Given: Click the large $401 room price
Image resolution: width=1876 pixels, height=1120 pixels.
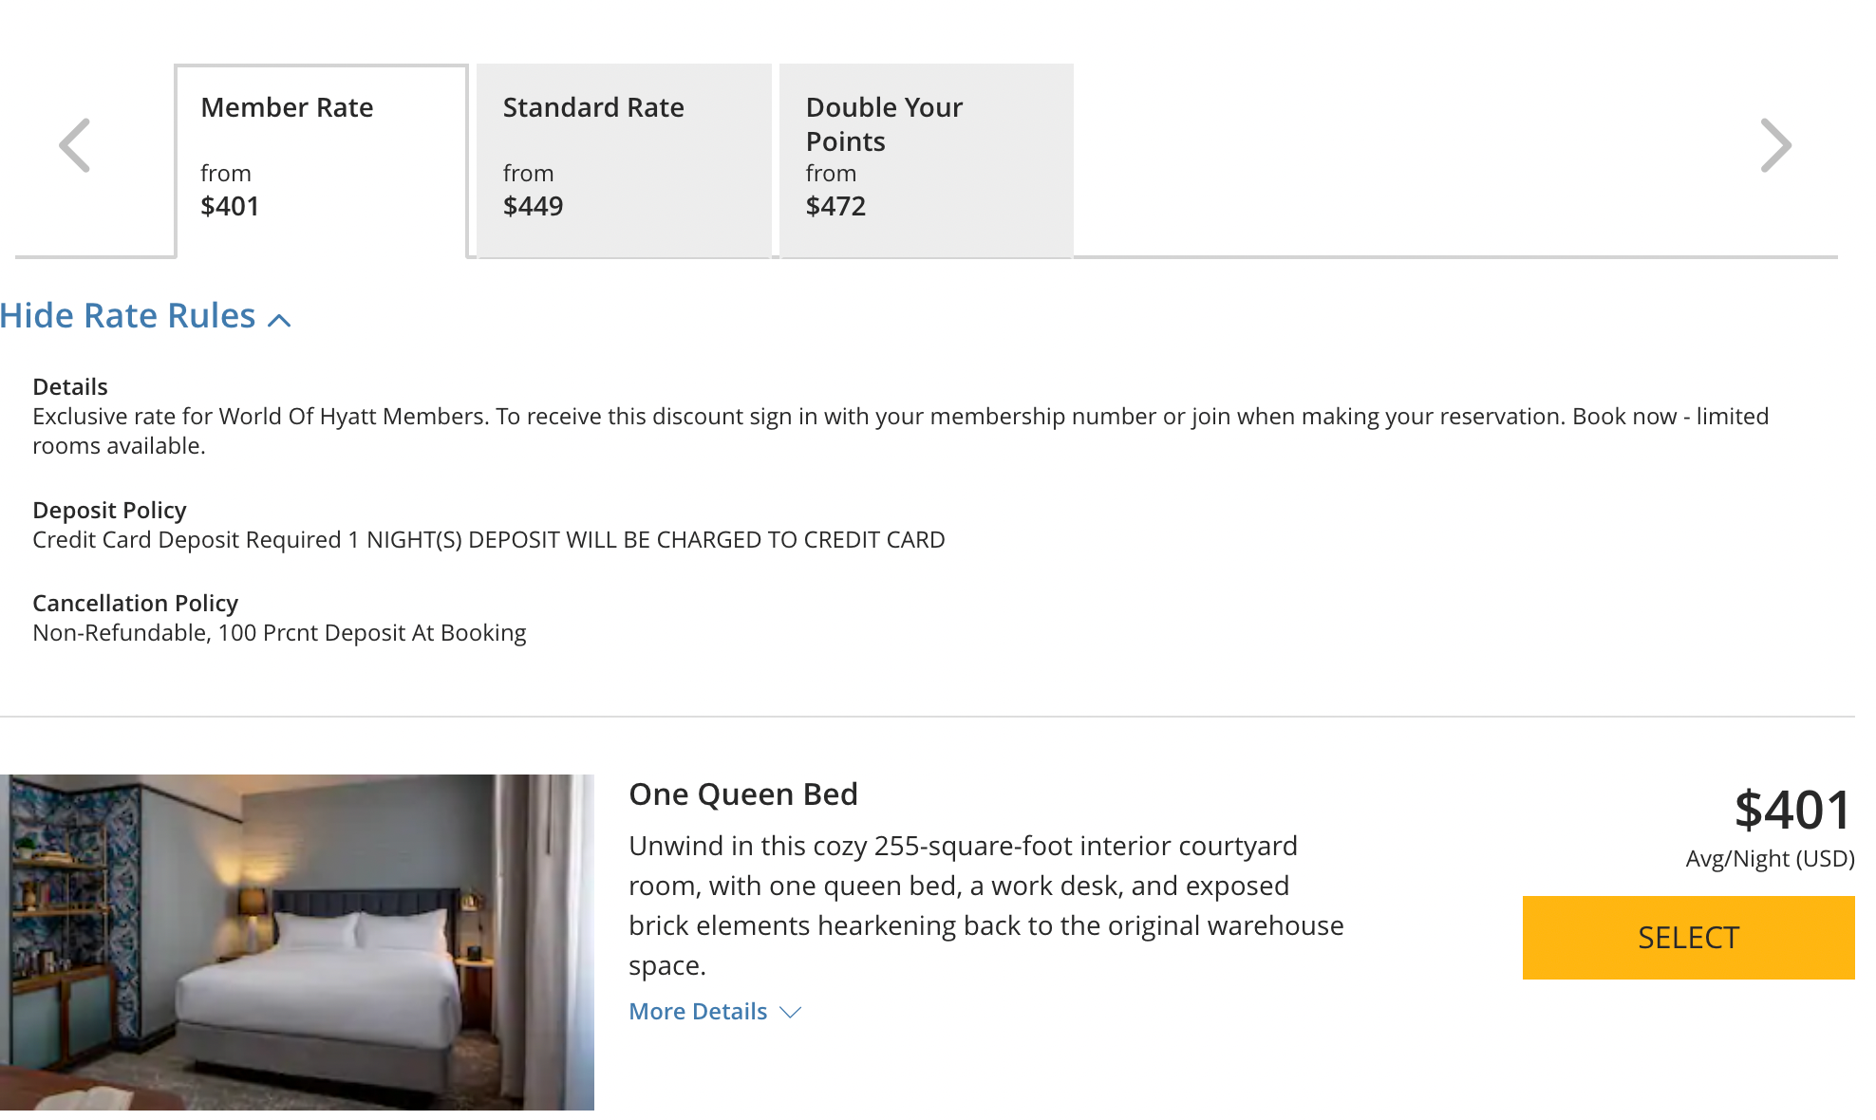Looking at the screenshot, I should (1793, 811).
